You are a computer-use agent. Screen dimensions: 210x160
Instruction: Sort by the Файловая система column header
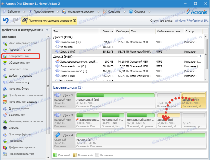pos(170,31)
